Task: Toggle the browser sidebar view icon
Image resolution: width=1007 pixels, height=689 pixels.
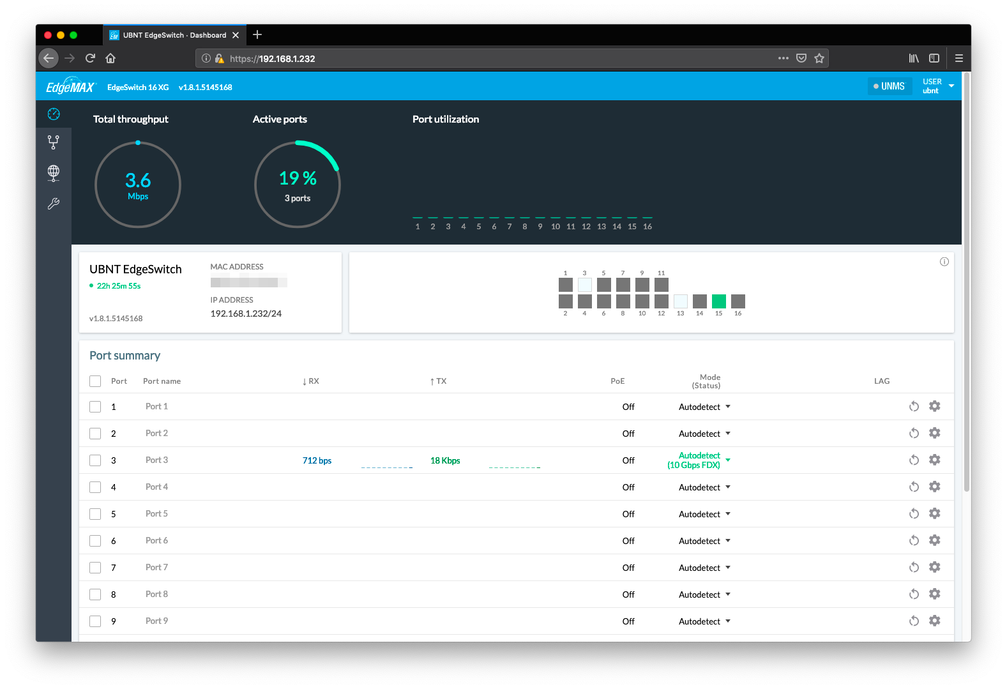Action: (934, 58)
